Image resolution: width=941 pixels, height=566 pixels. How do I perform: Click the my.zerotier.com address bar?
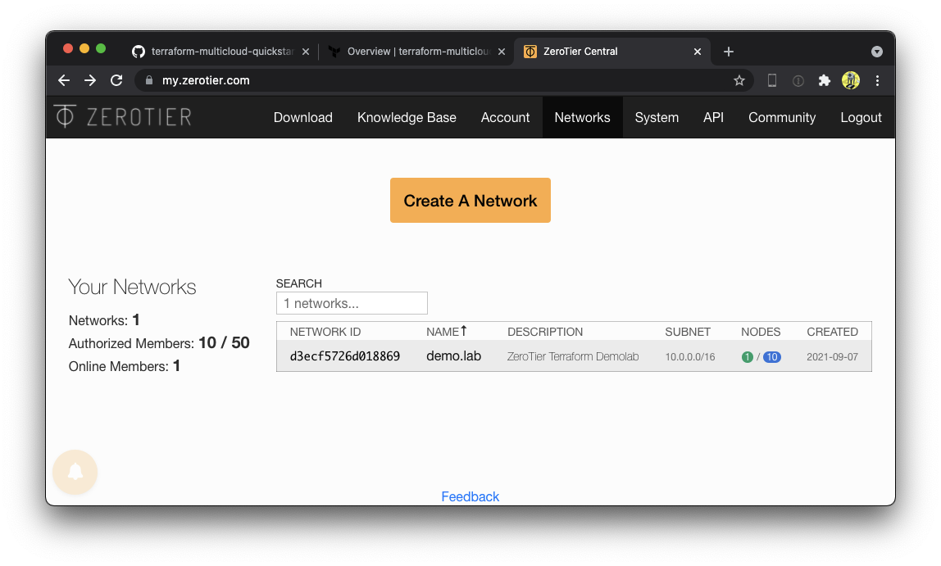point(444,80)
